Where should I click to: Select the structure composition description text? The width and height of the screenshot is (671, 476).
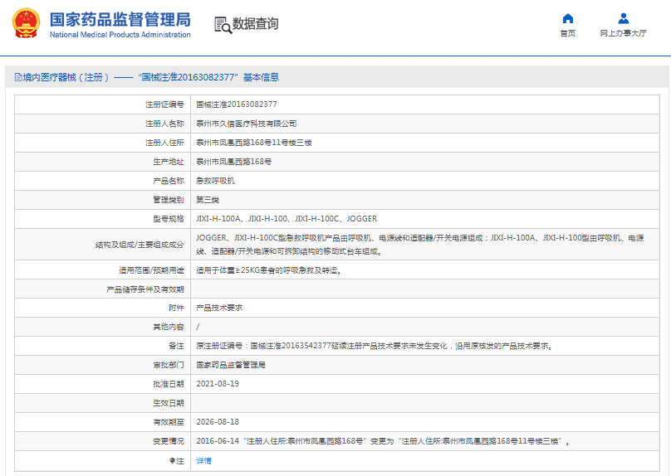click(420, 245)
